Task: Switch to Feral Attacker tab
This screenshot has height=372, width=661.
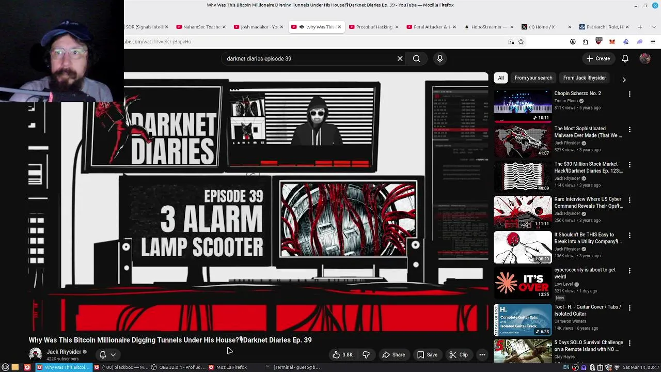Action: pos(429,27)
